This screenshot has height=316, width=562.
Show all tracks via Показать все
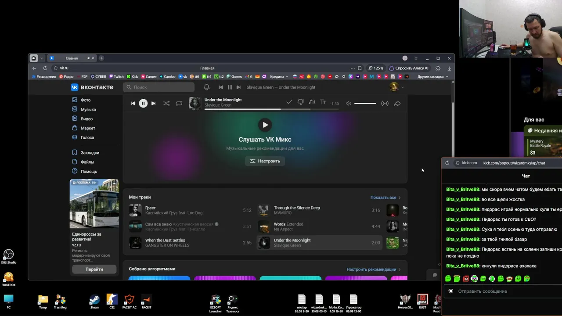point(385,197)
